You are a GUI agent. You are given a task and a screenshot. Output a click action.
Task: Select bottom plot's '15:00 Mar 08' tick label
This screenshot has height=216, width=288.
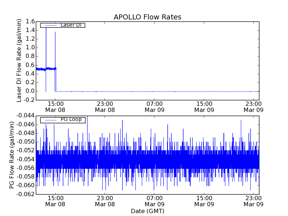(x=55, y=201)
